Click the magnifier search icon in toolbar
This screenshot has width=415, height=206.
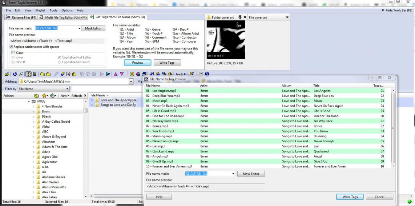pos(21,74)
